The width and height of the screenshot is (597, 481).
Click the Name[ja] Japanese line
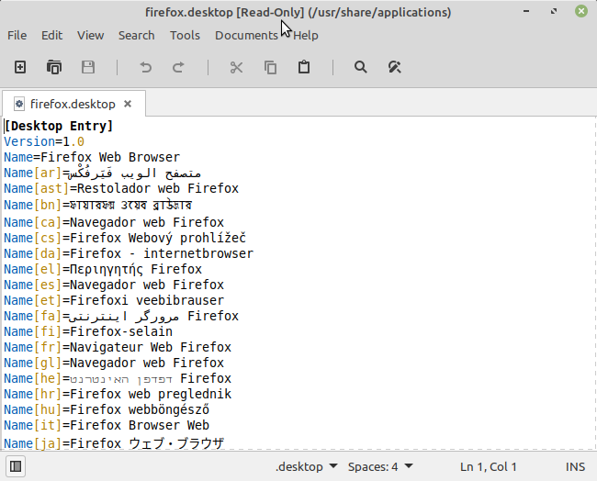click(114, 443)
